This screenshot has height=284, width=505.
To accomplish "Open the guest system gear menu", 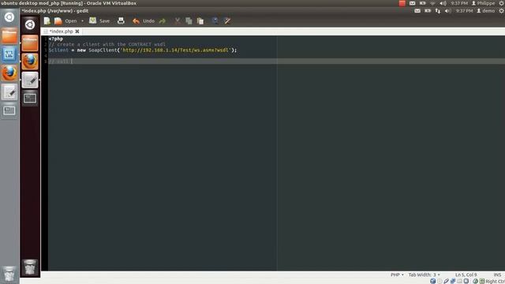I will click(x=502, y=11).
